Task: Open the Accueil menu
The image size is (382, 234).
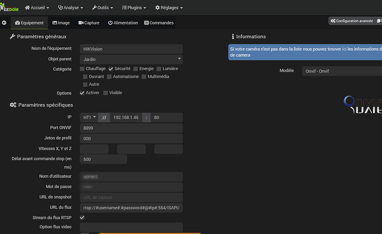Action: tap(37, 8)
